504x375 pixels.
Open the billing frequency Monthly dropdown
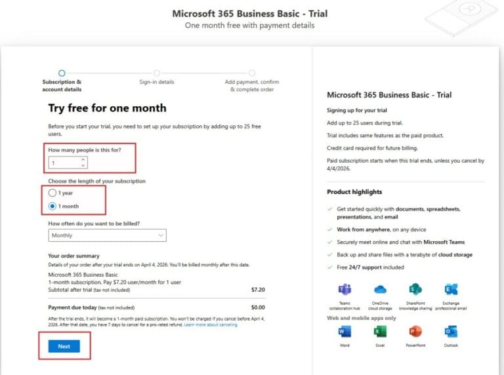coord(108,235)
